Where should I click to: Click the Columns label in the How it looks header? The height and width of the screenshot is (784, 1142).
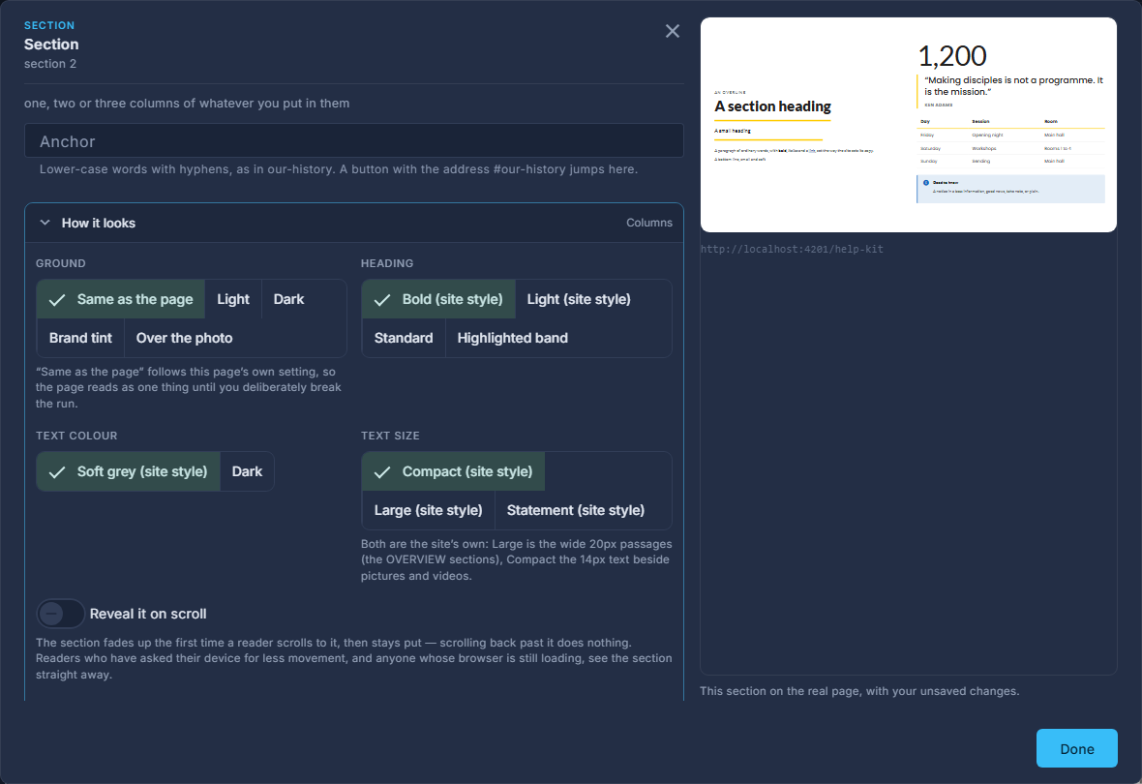[649, 223]
